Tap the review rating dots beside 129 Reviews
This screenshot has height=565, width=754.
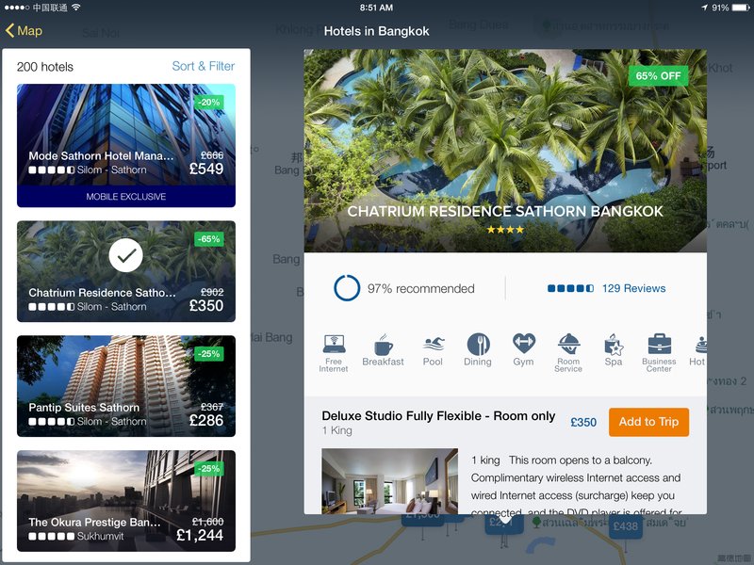570,288
